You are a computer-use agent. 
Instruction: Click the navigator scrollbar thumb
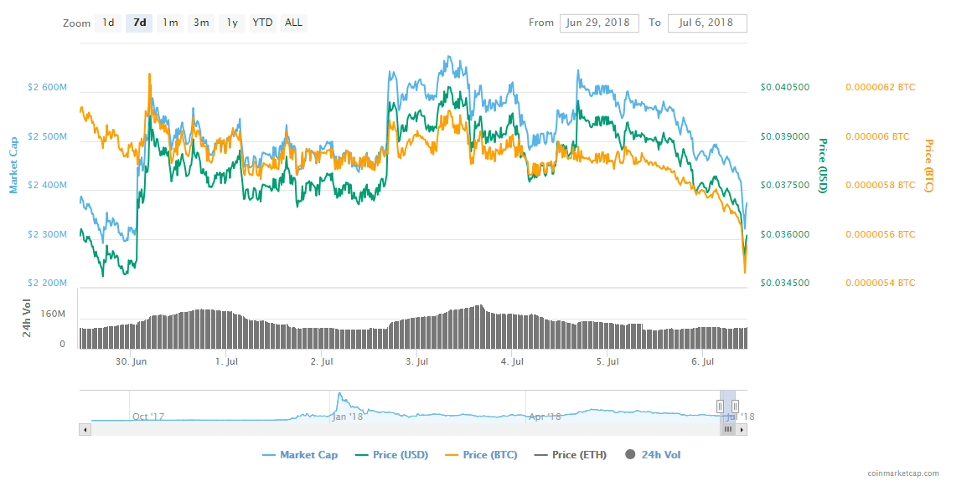(x=728, y=429)
